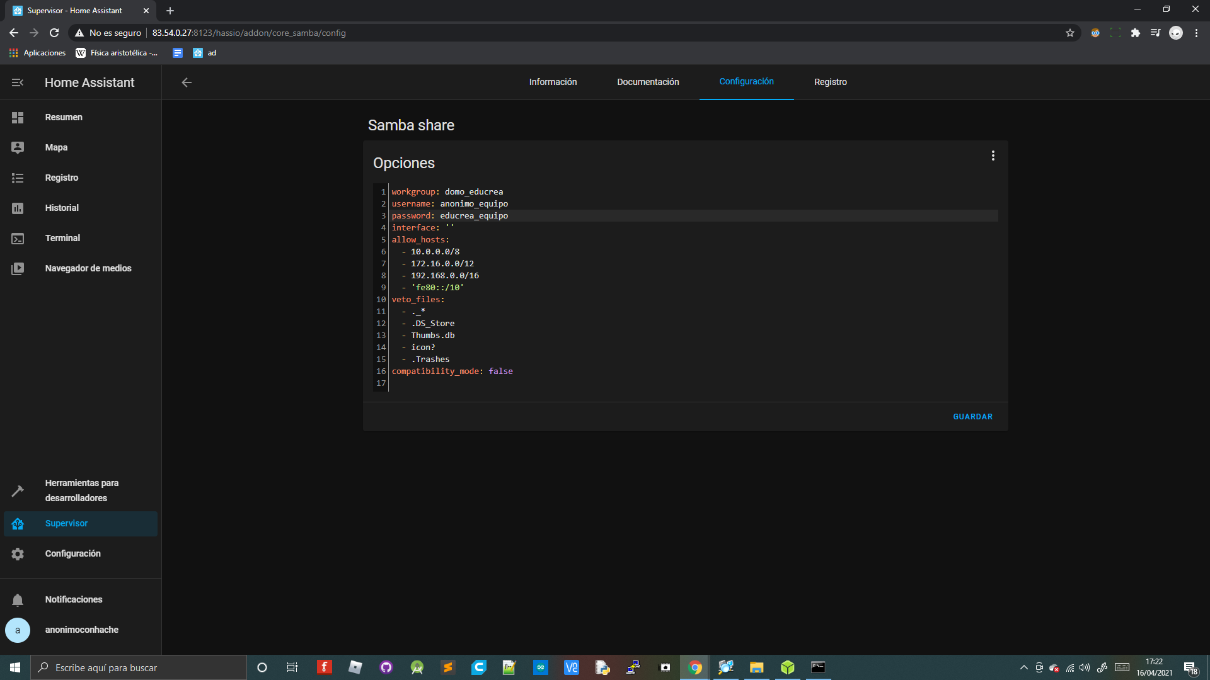Open Herramientas para desarrolladores
This screenshot has width=1210, height=680.
81,490
